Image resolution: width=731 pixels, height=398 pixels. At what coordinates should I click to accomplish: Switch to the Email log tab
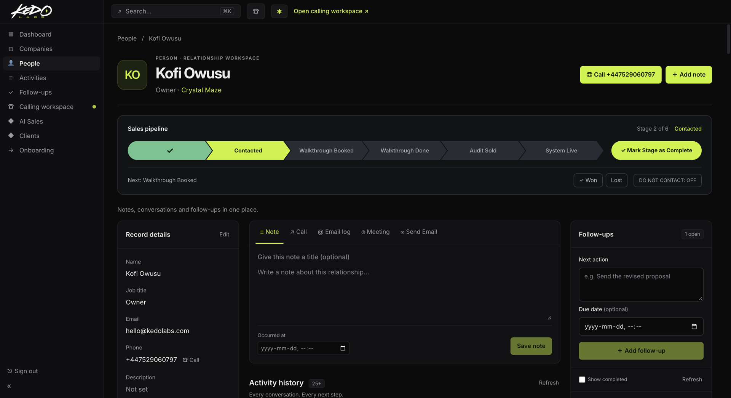click(x=334, y=232)
